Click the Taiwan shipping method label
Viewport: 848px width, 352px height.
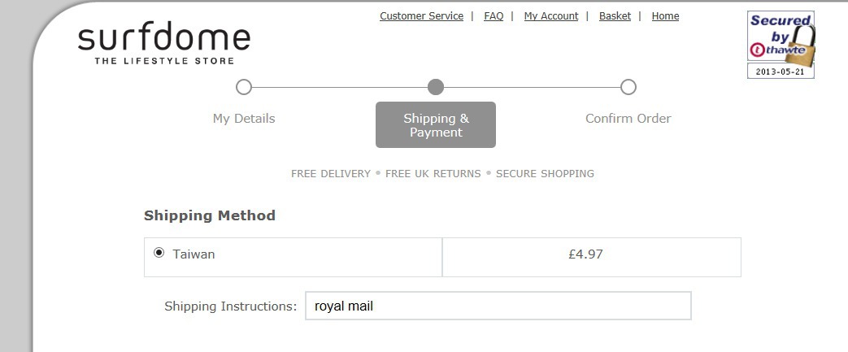click(194, 254)
